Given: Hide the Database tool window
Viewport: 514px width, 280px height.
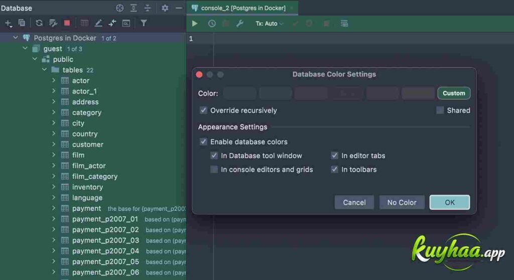Looking at the screenshot, I should tap(179, 8).
